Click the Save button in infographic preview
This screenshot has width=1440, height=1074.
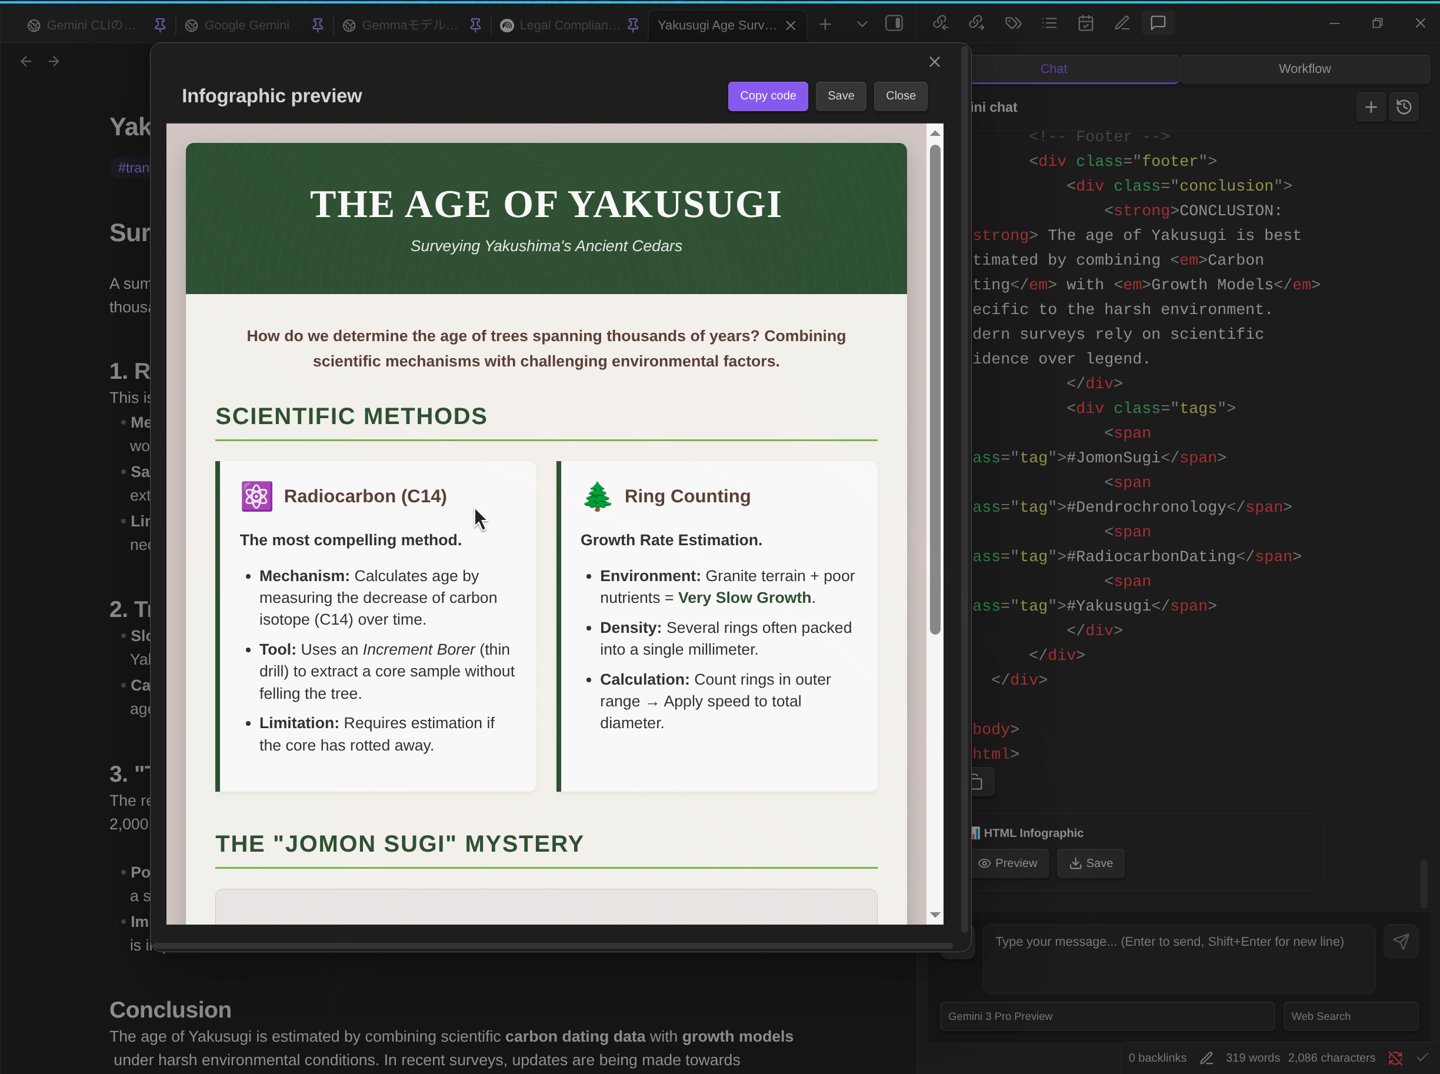click(x=841, y=96)
